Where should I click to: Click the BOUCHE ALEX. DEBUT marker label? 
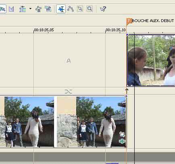tap(153, 21)
